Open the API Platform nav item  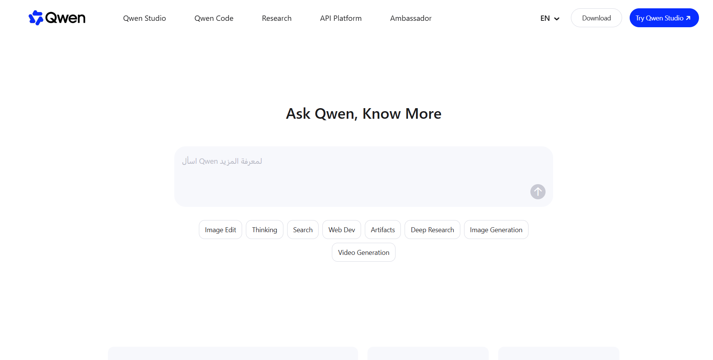point(341,18)
